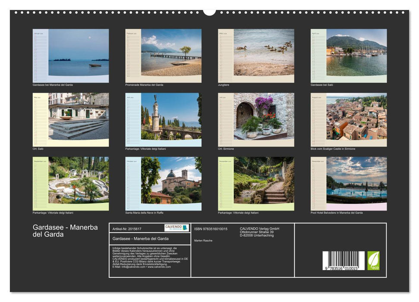The width and height of the screenshot is (419, 302).
Task: Select the author name 'Marlen Rasche'
Action: click(204, 241)
